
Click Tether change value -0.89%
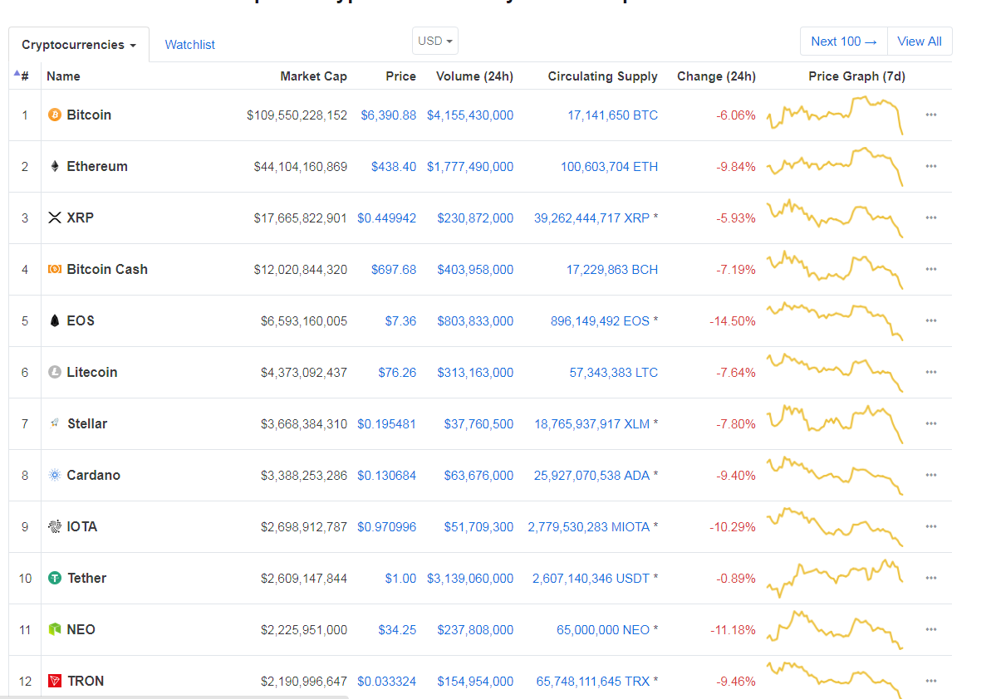[x=735, y=578]
